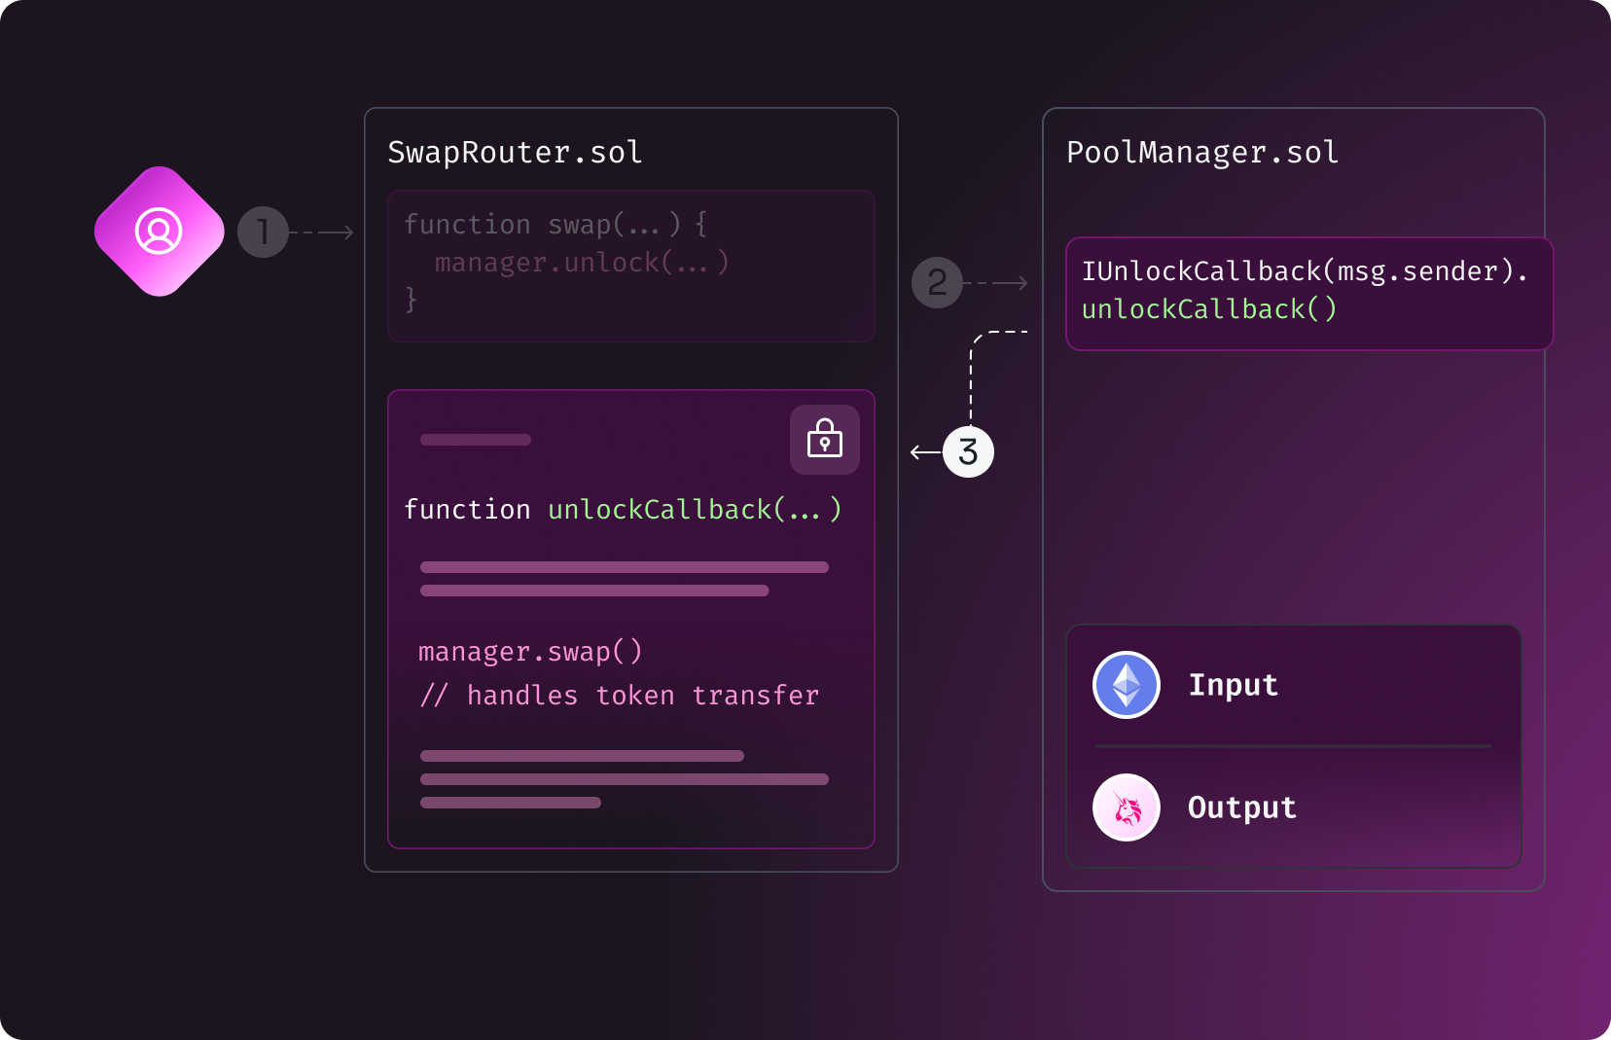The width and height of the screenshot is (1611, 1040).
Task: Click the green unlockCallback() text in PoolManager
Action: coord(1209,309)
